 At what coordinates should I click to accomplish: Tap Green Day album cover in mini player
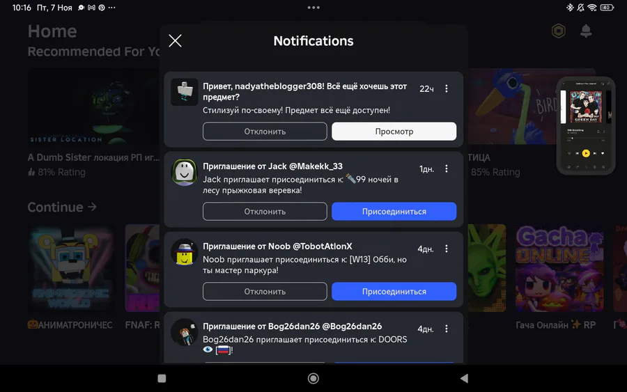586,107
